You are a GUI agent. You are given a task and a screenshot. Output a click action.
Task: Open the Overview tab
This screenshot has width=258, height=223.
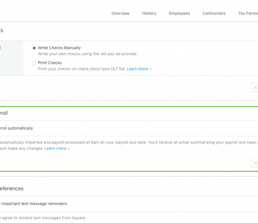(120, 14)
